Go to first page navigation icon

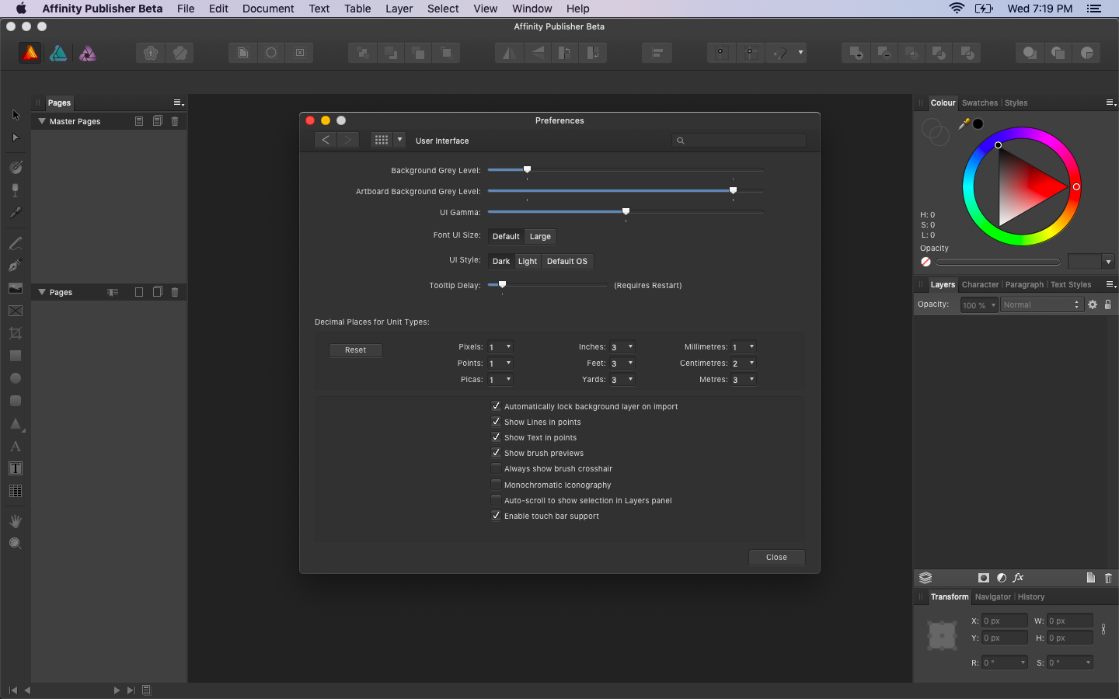(x=12, y=690)
